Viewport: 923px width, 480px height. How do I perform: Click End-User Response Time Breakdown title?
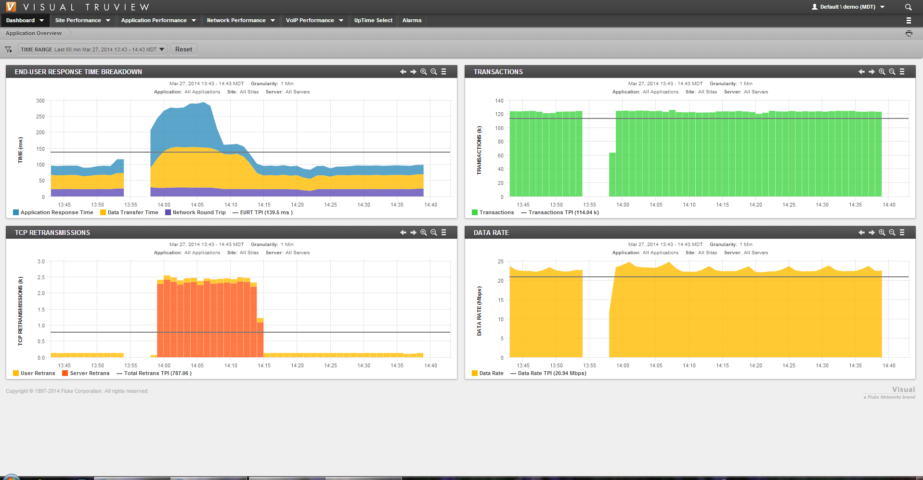pos(78,72)
